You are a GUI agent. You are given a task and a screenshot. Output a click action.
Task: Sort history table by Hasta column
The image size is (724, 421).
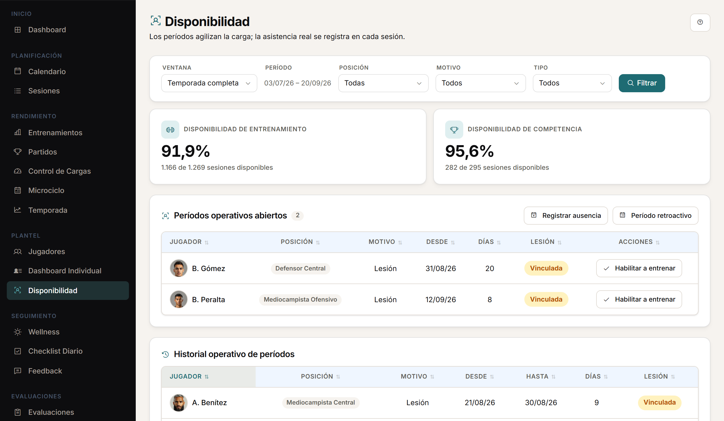click(x=541, y=377)
